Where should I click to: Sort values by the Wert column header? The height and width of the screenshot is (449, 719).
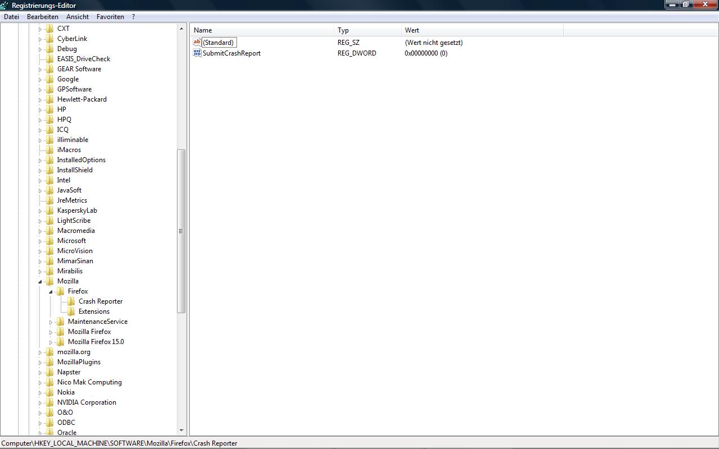483,30
